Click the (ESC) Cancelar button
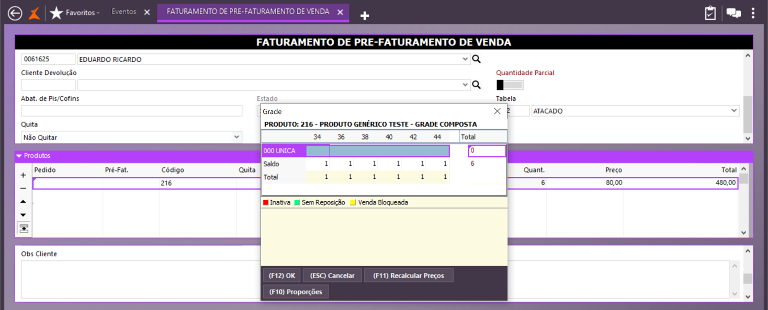 (332, 275)
